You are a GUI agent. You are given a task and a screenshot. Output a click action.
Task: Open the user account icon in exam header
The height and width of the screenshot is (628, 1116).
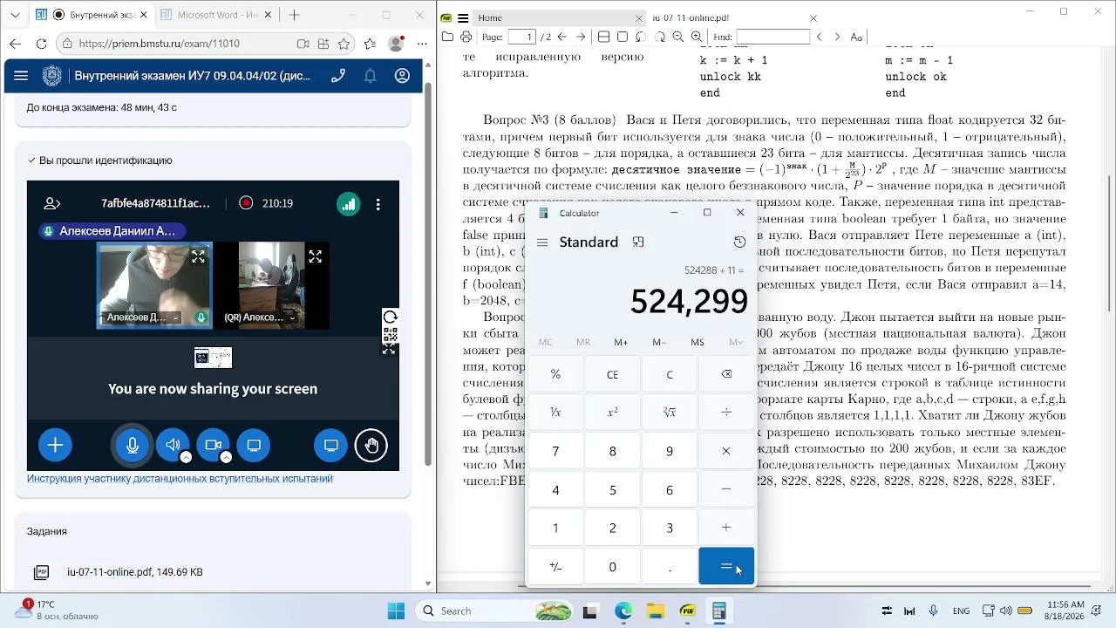[x=402, y=76]
